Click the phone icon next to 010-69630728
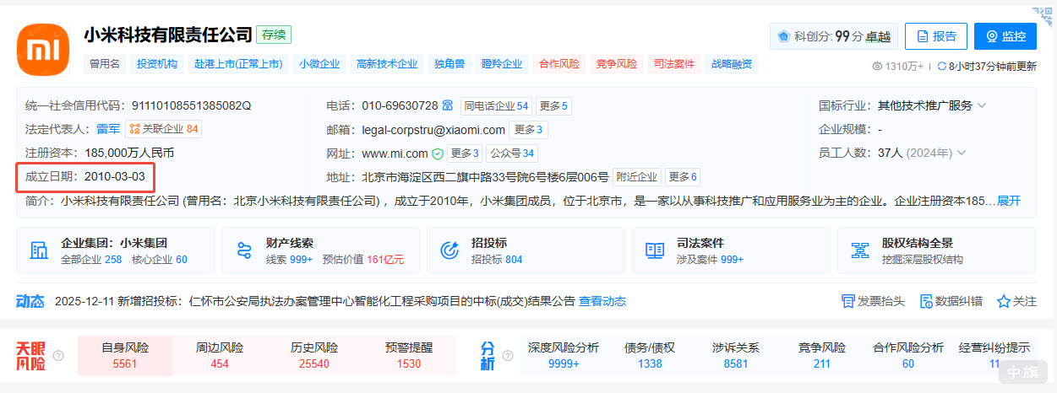 point(448,105)
